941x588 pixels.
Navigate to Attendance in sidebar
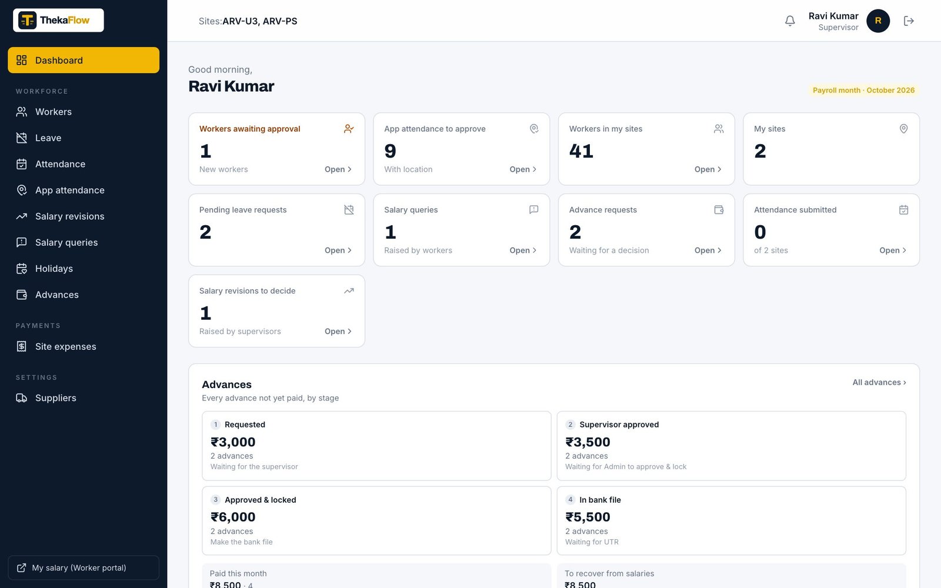(x=84, y=164)
